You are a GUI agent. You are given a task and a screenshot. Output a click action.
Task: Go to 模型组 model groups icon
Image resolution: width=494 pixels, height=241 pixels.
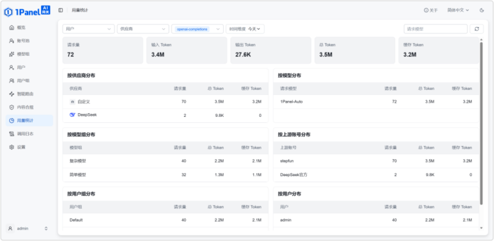coord(12,54)
